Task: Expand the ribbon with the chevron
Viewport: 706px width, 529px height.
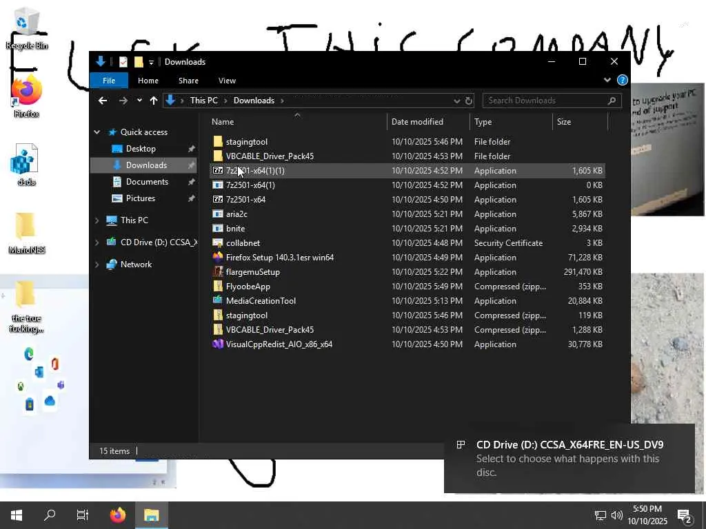Action: click(607, 80)
